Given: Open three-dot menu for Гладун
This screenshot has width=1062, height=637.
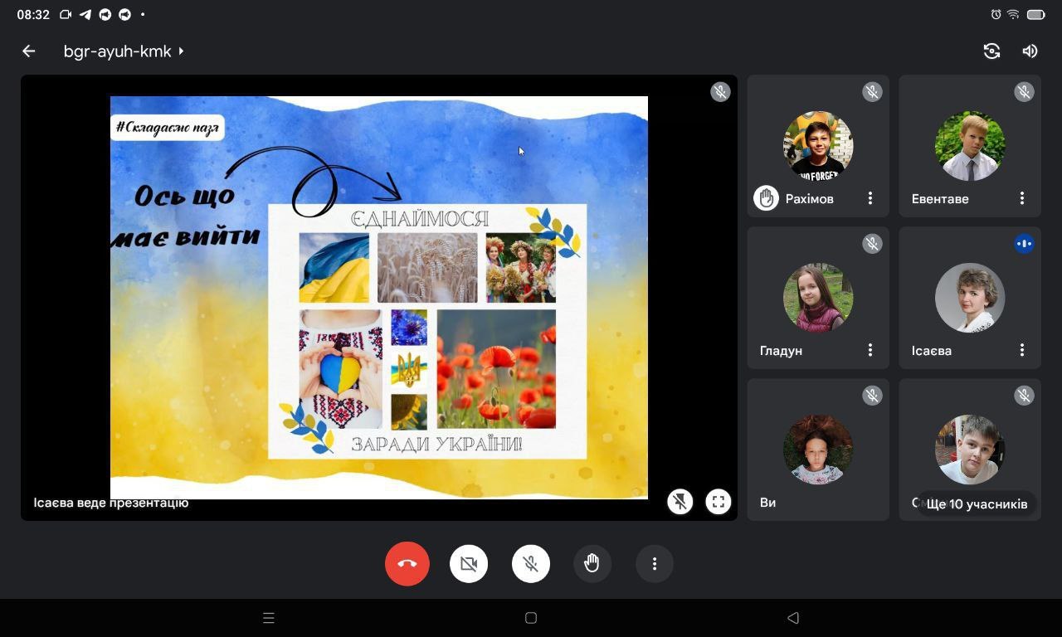Looking at the screenshot, I should click(x=870, y=350).
